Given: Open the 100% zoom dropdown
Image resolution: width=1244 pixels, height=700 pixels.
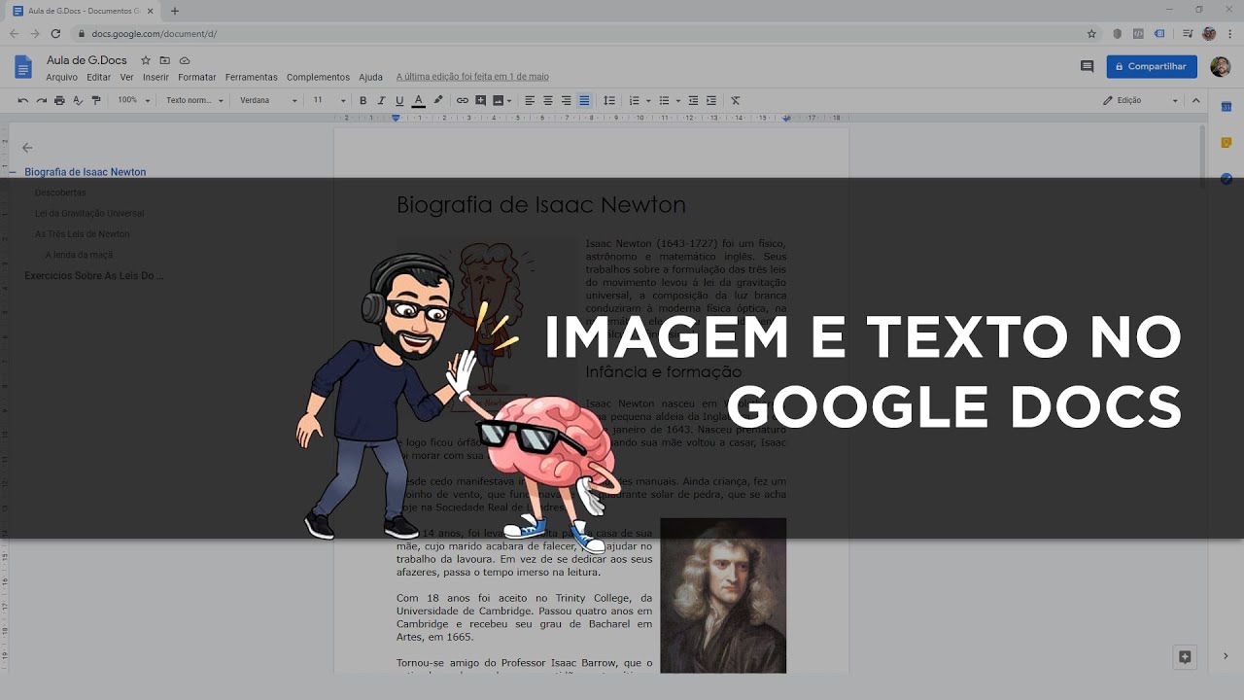Looking at the screenshot, I should pos(134,100).
